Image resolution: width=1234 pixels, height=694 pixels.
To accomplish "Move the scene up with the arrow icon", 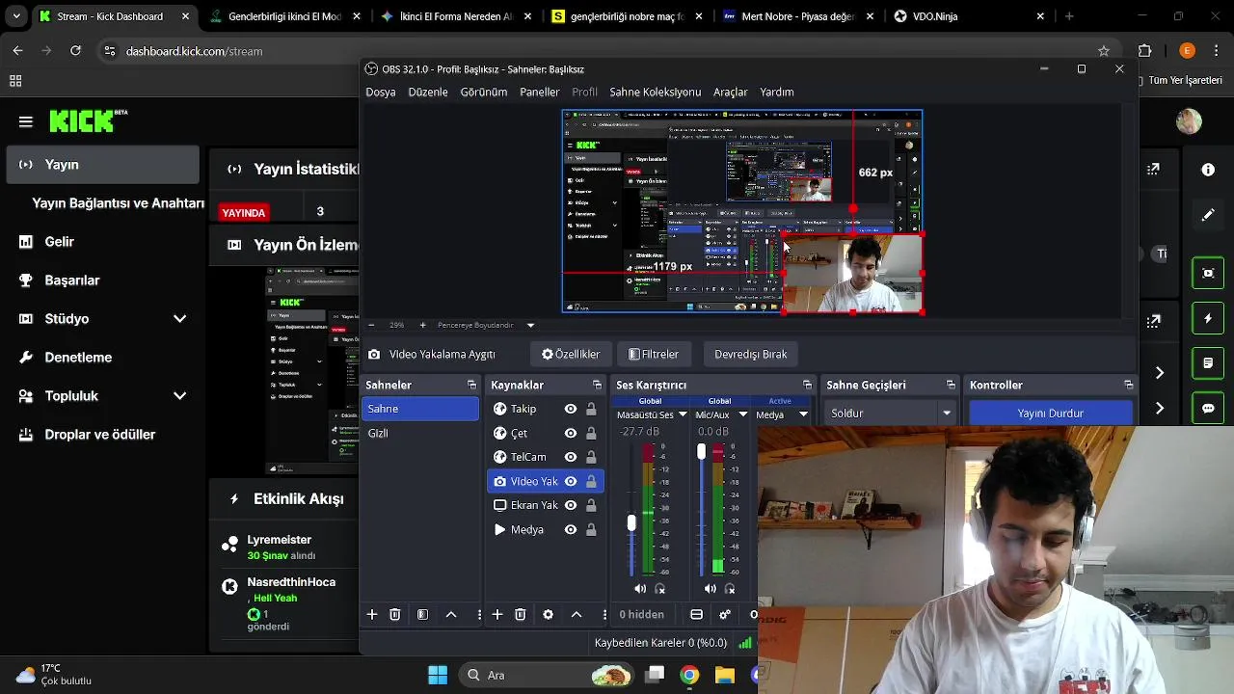I will [x=450, y=614].
